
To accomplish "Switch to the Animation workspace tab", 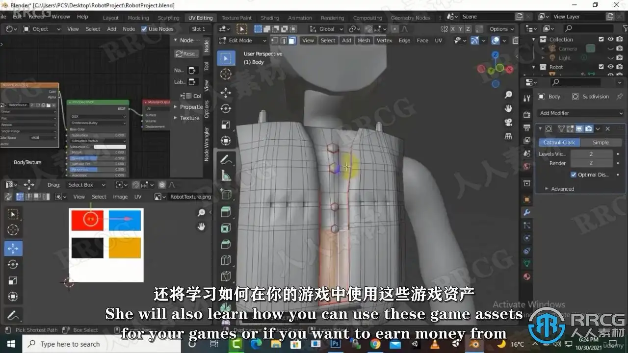I will click(300, 18).
